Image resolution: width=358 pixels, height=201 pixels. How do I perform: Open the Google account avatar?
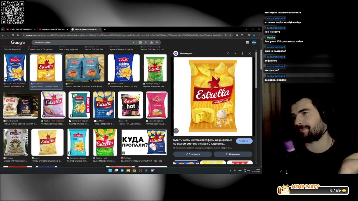click(x=254, y=42)
